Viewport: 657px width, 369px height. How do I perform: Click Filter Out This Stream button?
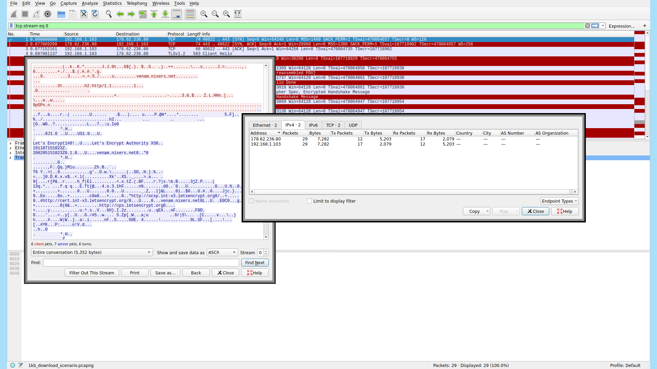(x=92, y=273)
